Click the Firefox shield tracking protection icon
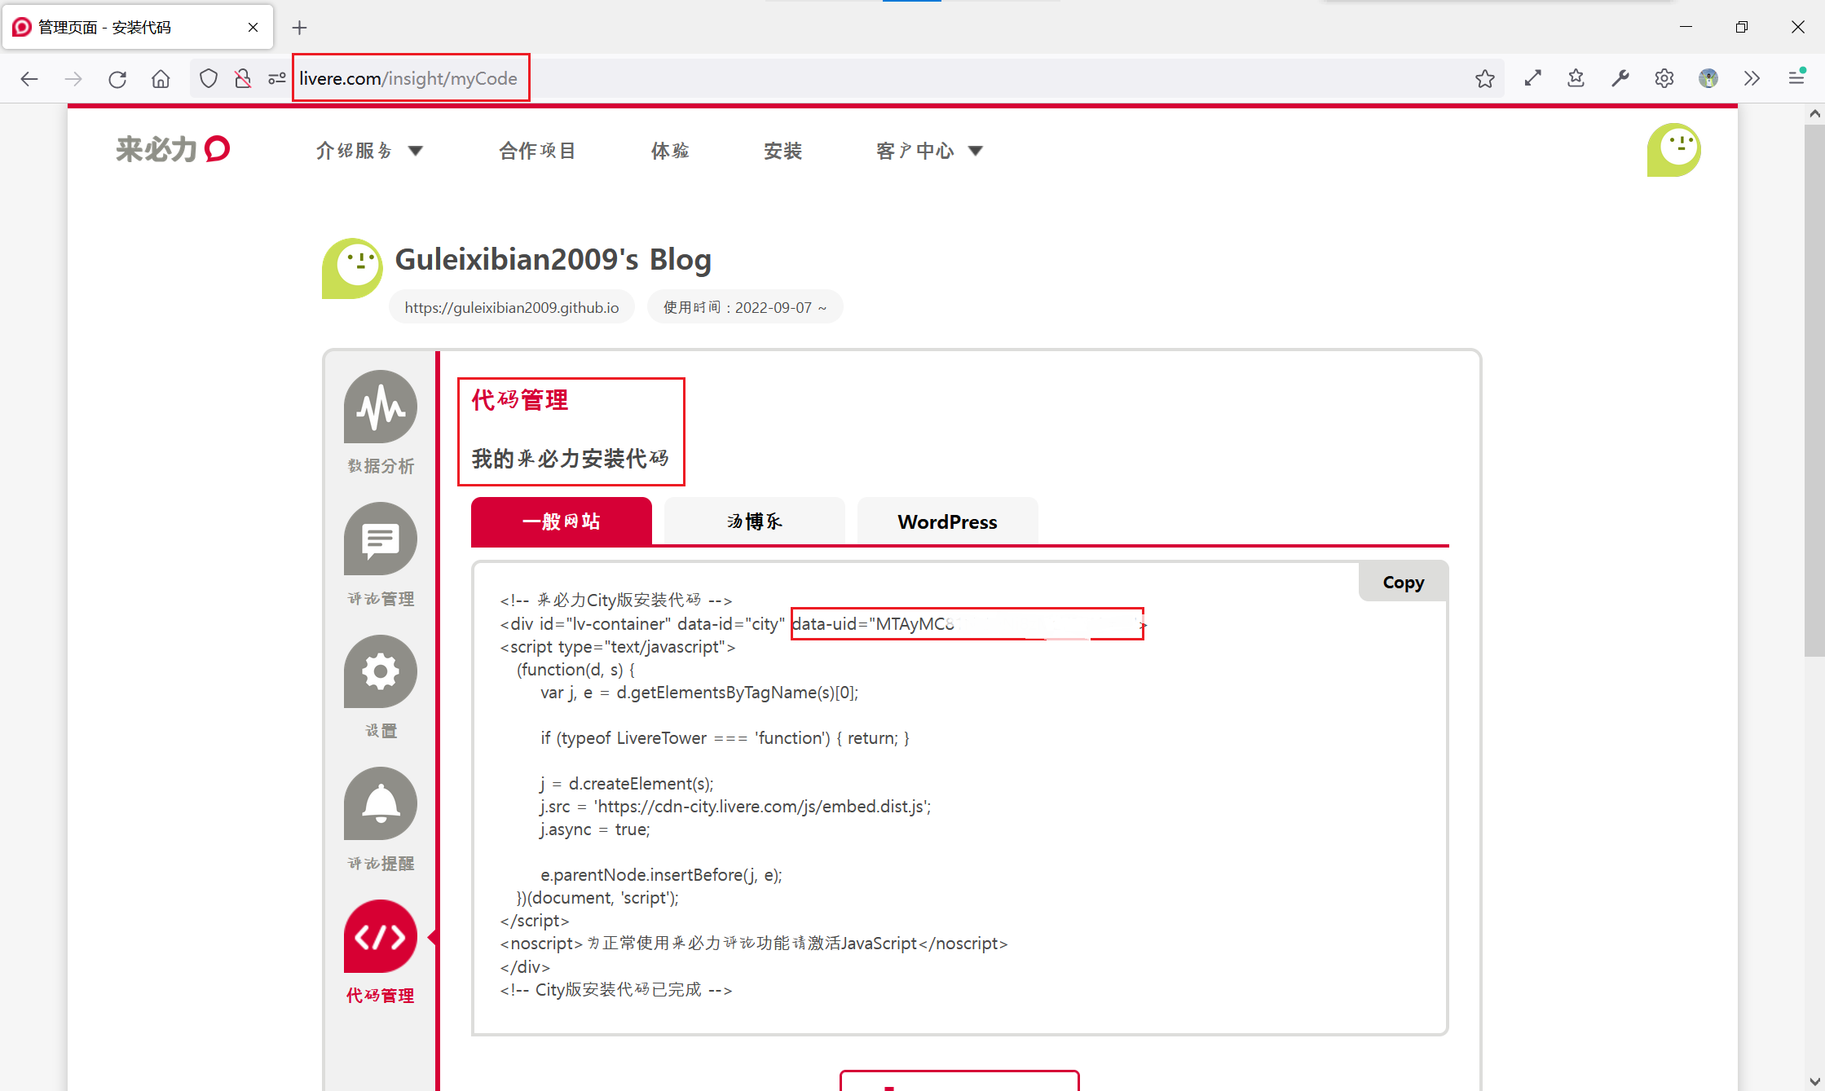Image resolution: width=1825 pixels, height=1091 pixels. pyautogui.click(x=209, y=78)
